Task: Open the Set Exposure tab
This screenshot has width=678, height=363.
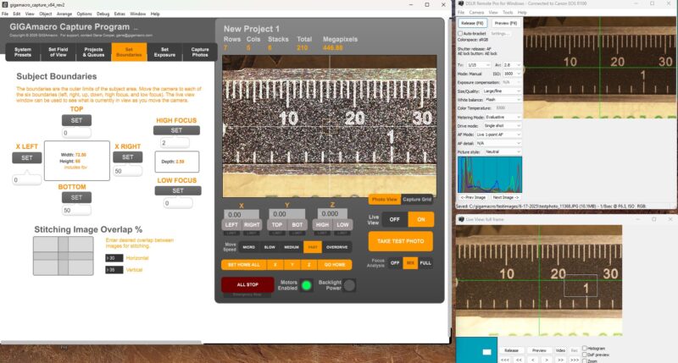Action: 164,52
